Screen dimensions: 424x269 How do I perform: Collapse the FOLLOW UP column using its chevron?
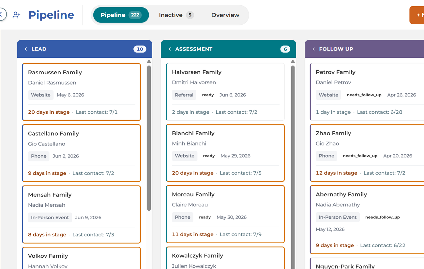313,49
